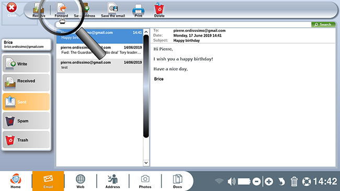Open the Fwd: The Guardian email
This screenshot has height=191, width=340.
[x=99, y=50]
